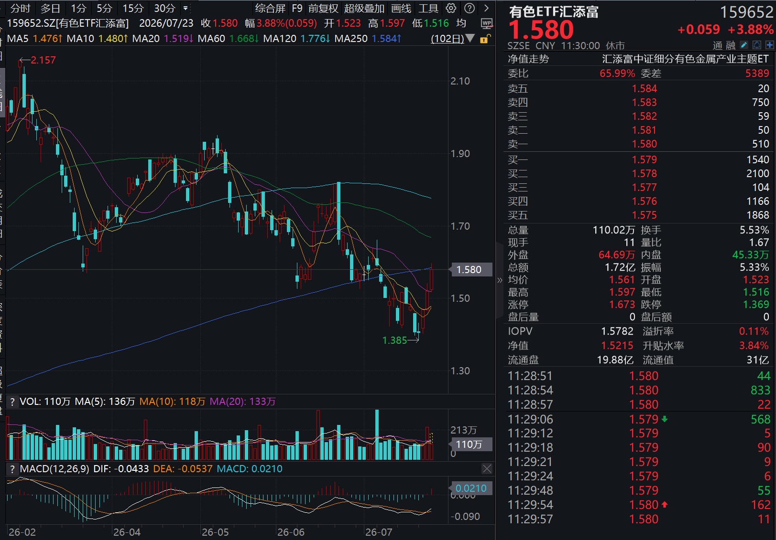Screen dimensions: 776x540
Task: Open the 净值走势 NAV trend link
Action: tap(528, 59)
